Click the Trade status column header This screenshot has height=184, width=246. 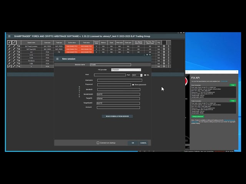click(86, 43)
